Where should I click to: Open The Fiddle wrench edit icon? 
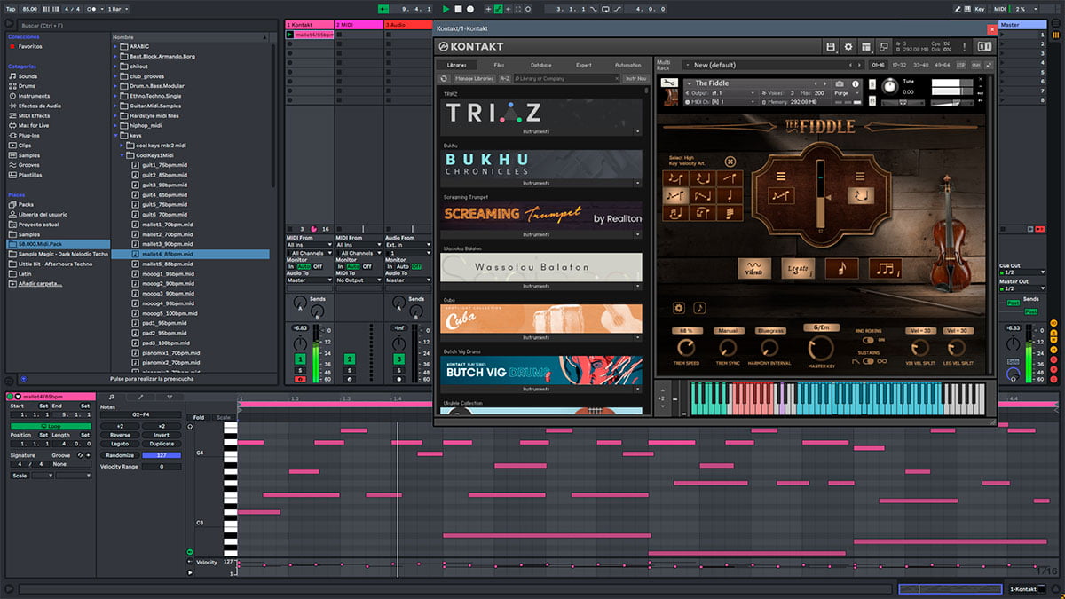[671, 83]
